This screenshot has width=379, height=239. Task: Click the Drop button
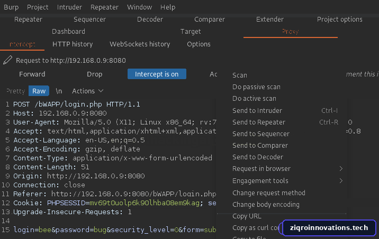[x=95, y=74]
